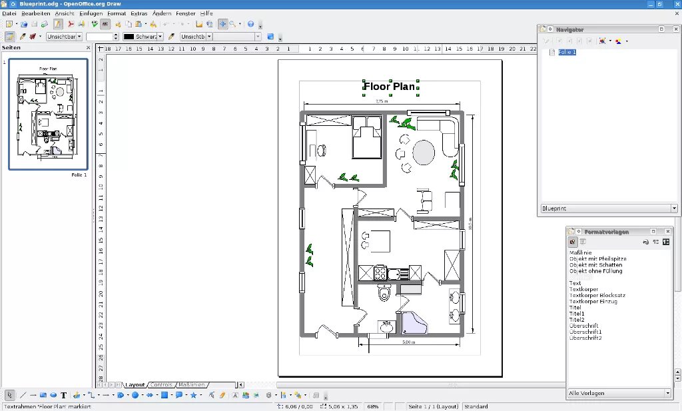
Task: Select the Titel2 style in Formatvorlagen list
Action: pyautogui.click(x=577, y=319)
